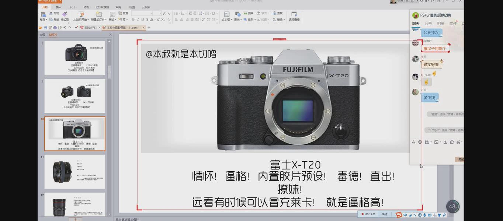Image resolution: width=503 pixels, height=221 pixels.
Task: Toggle the Sogou moon half-width indicator
Action: click(410, 215)
